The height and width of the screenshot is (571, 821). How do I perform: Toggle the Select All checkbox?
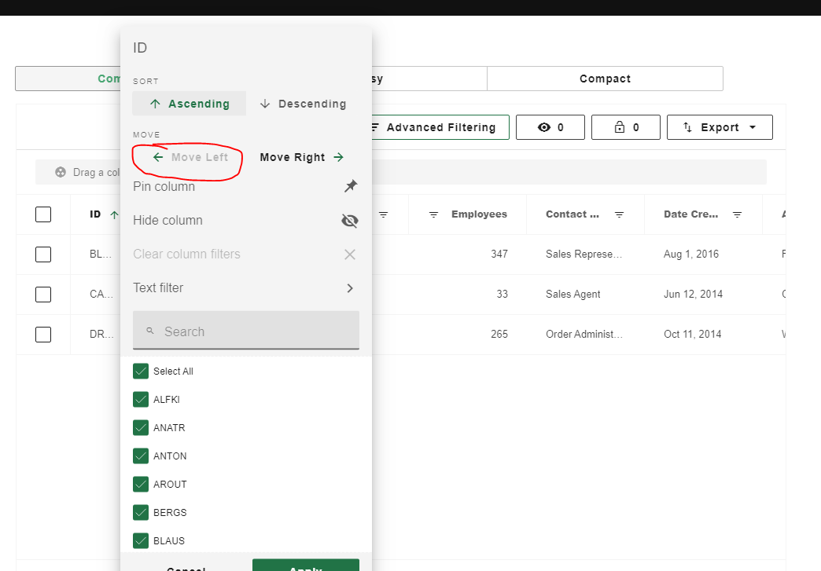coord(141,371)
